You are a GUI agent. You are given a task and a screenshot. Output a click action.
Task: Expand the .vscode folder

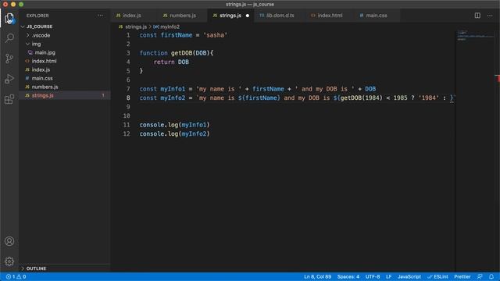[65, 35]
